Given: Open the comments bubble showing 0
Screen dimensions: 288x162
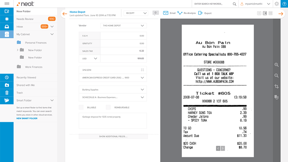Looking at the screenshot, I should pos(155,13).
